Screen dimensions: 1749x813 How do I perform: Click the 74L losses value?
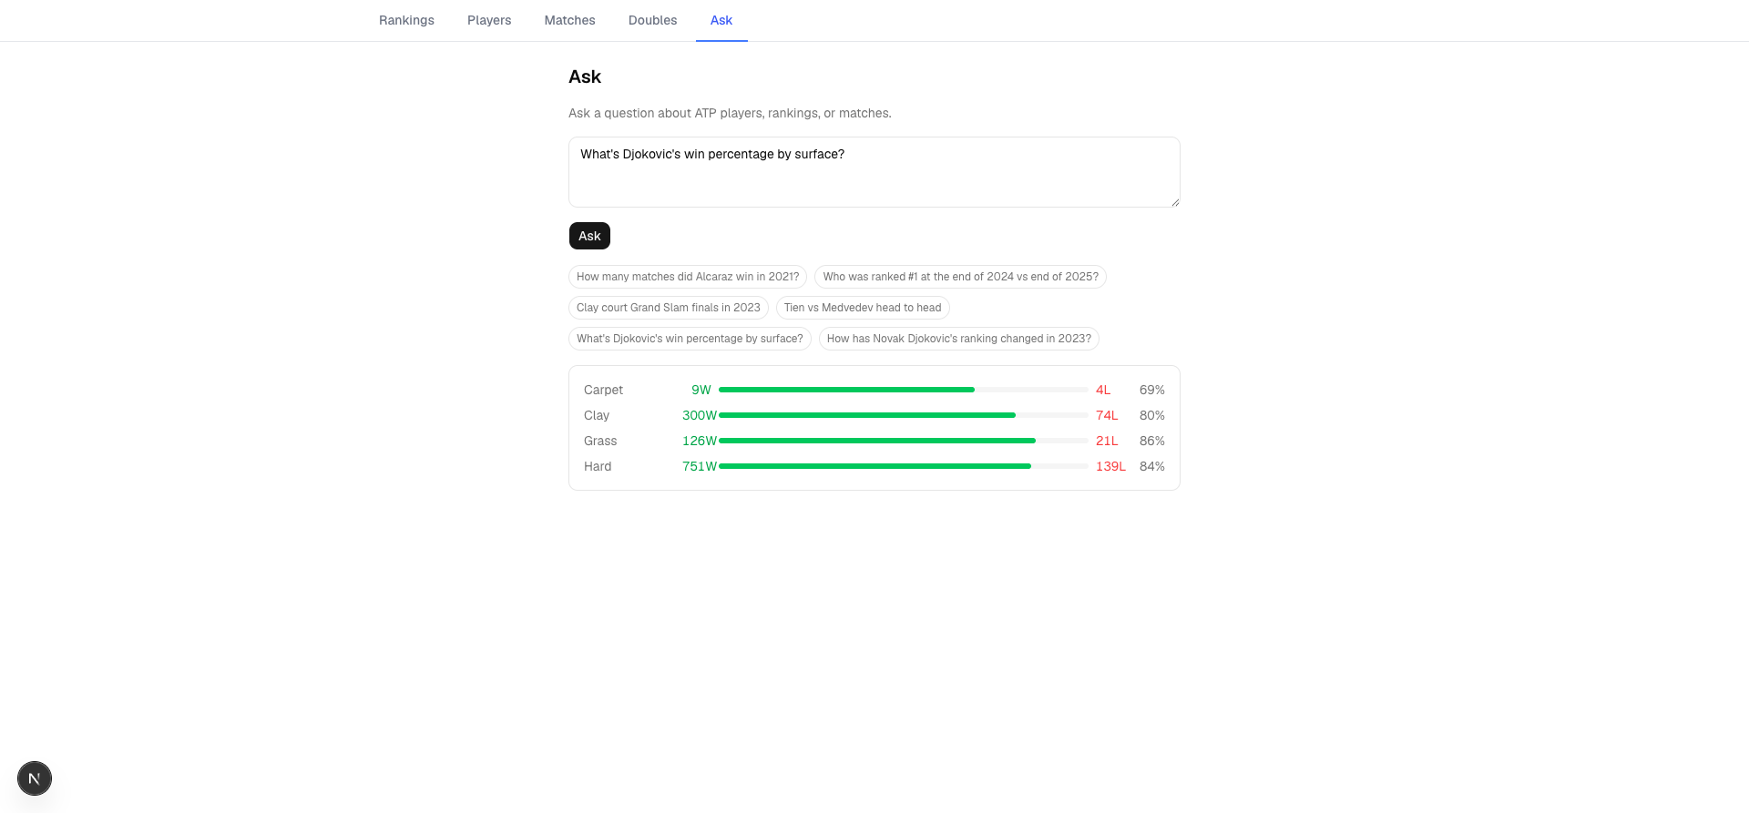(x=1107, y=415)
